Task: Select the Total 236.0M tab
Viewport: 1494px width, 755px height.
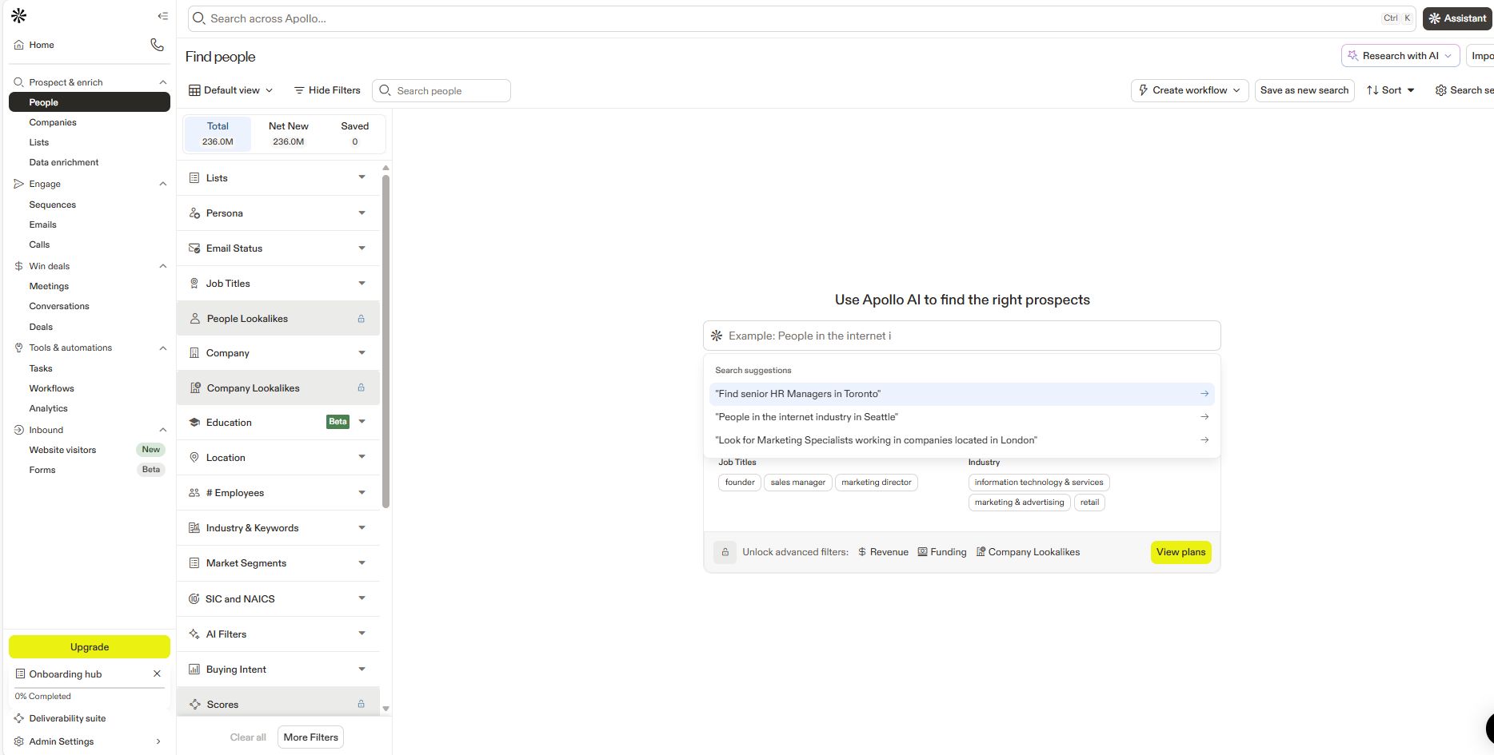Action: 218,133
